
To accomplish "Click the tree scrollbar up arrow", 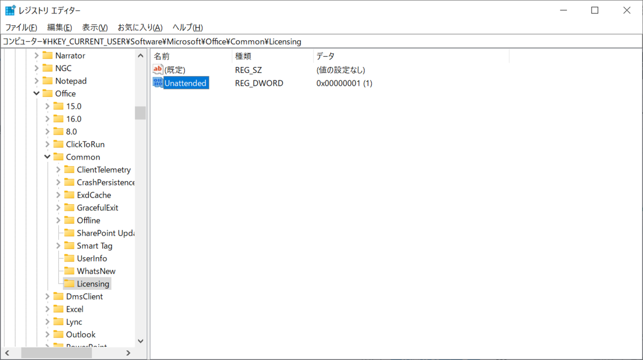I will [140, 55].
